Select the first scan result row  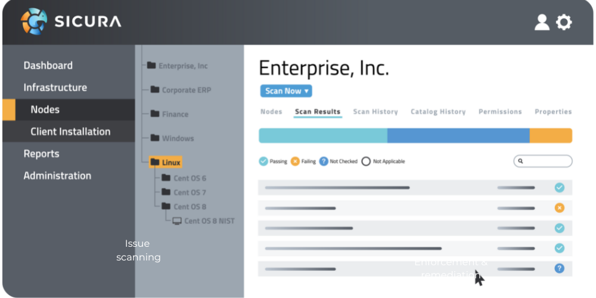click(x=381, y=188)
